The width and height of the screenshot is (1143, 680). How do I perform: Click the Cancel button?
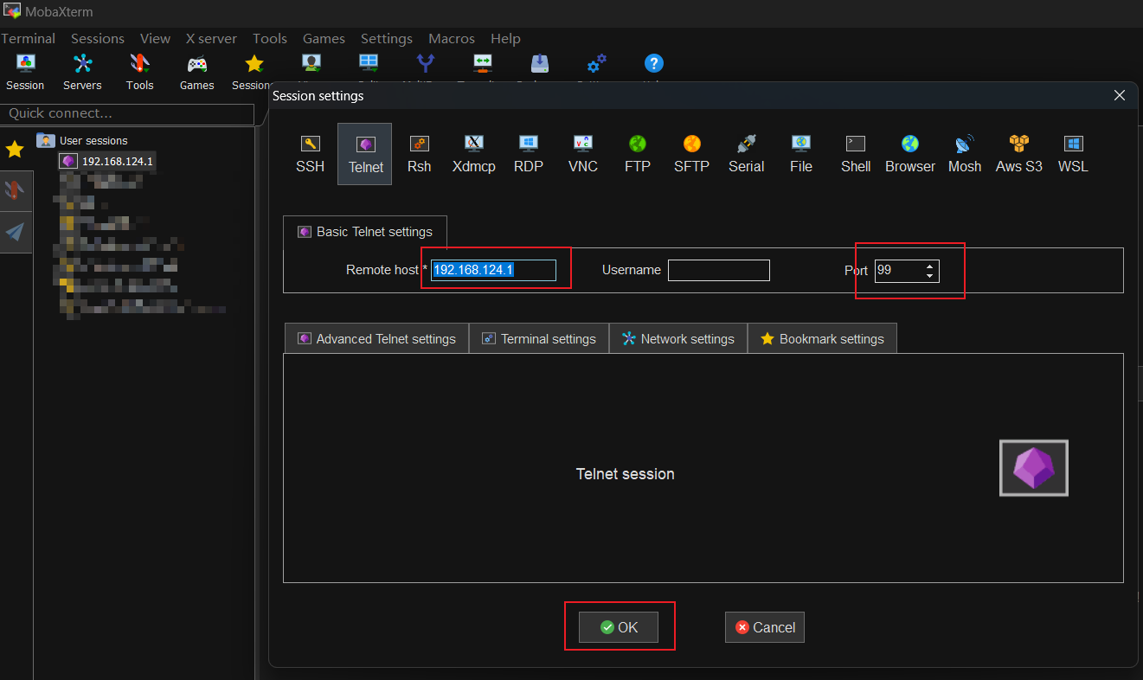[765, 627]
